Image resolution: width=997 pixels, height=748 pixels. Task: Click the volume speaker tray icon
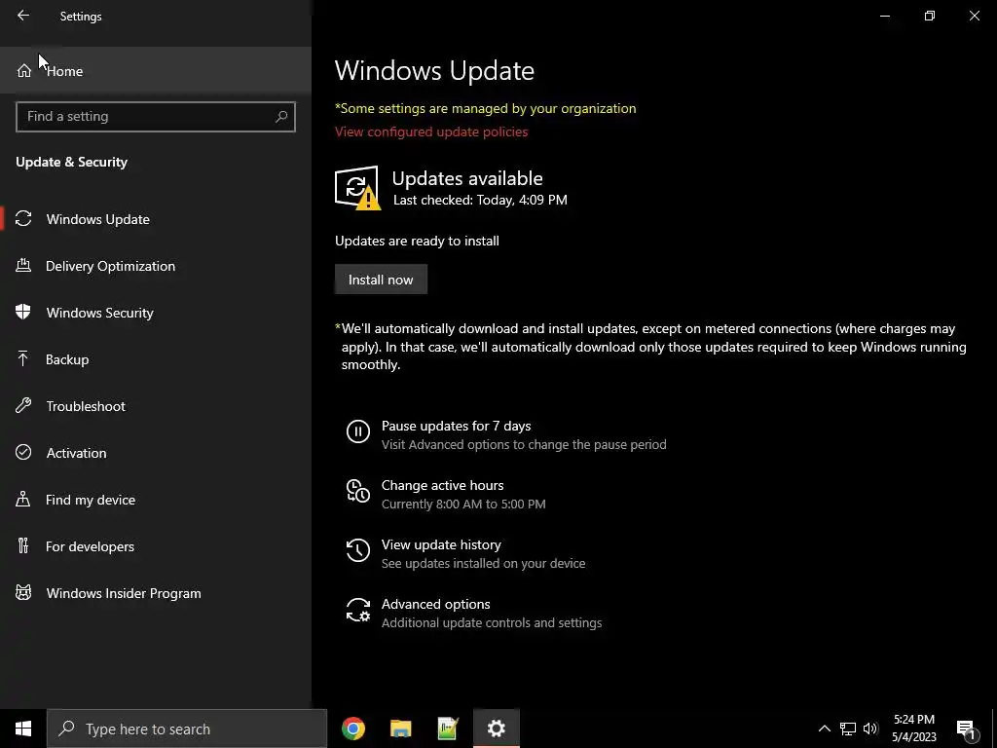(871, 729)
